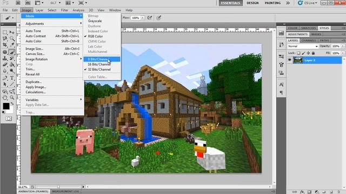This screenshot has height=194, width=346.
Task: Select the Paint Bucket tool
Action: click(12, 65)
